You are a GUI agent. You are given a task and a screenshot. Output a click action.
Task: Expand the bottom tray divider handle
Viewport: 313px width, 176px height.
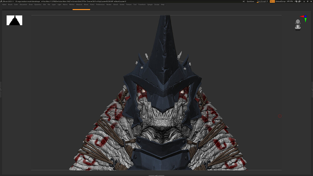(156, 175)
